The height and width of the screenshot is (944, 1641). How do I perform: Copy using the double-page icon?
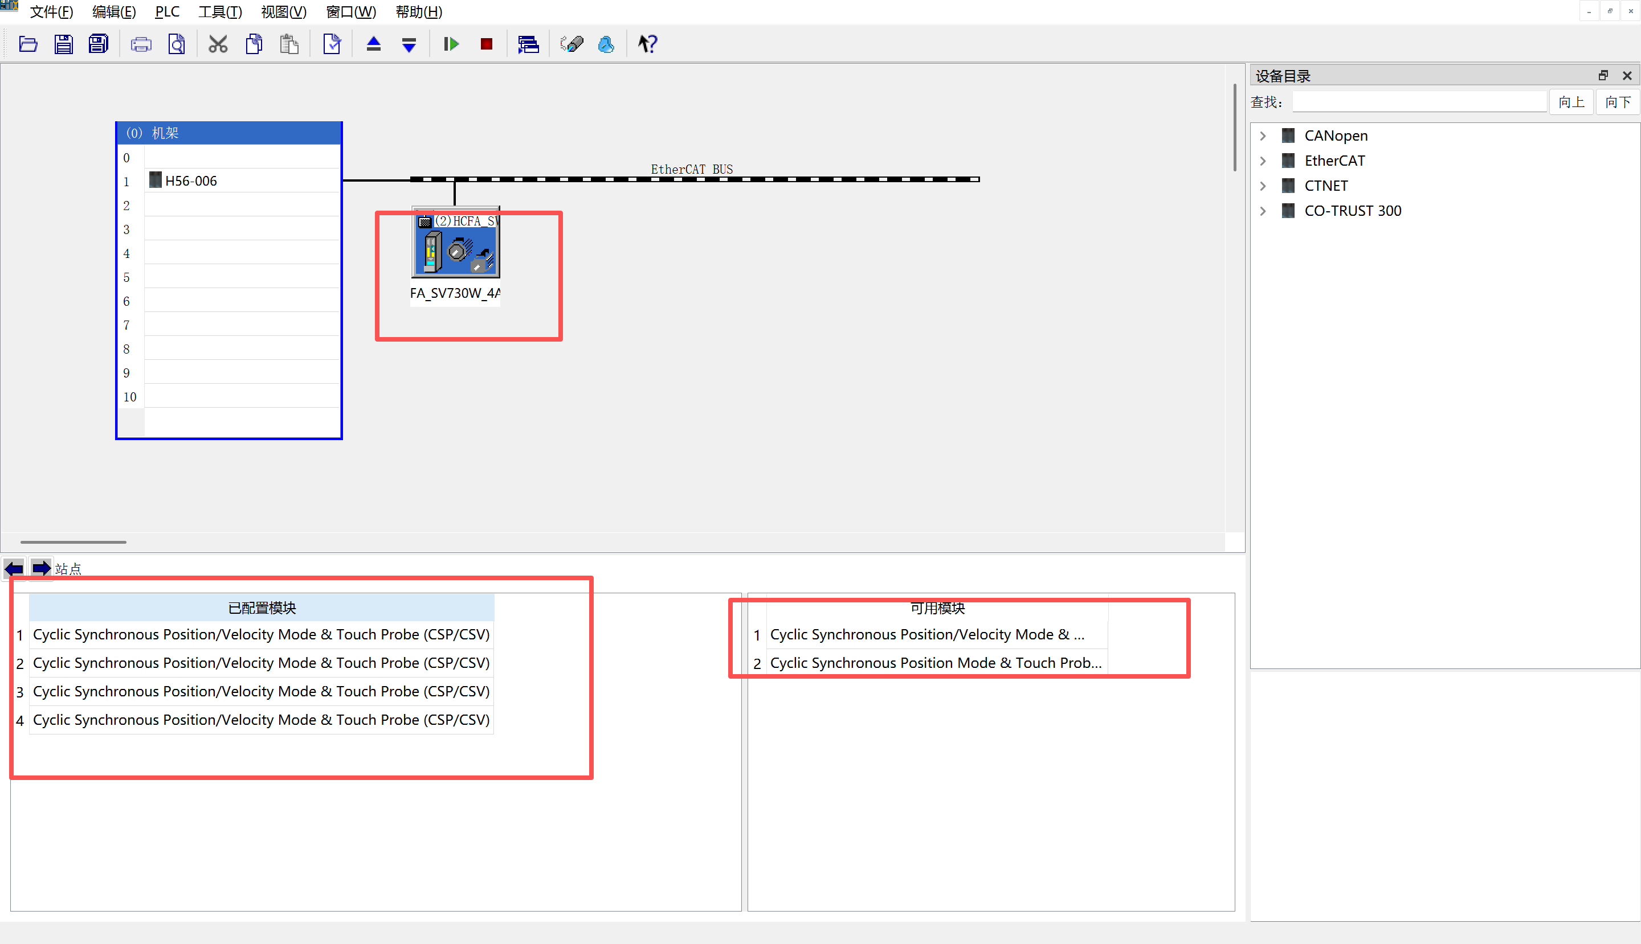[254, 44]
